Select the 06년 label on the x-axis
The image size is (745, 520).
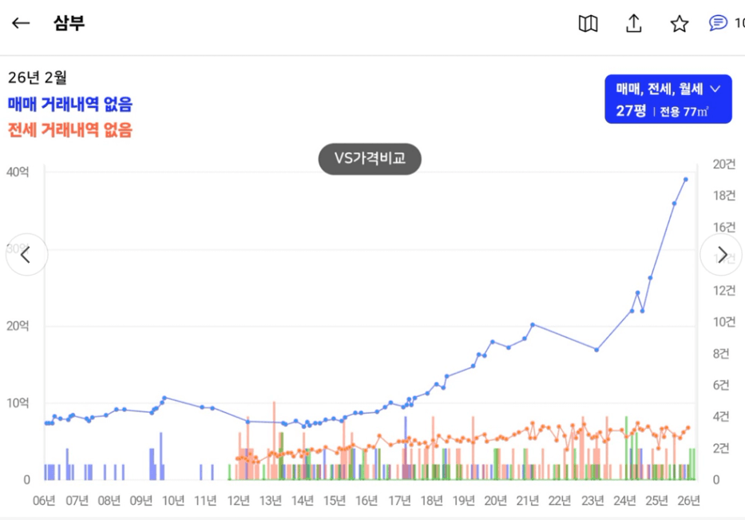44,501
